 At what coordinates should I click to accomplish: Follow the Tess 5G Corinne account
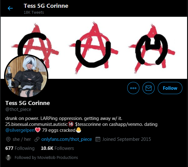pyautogui.click(x=170, y=88)
